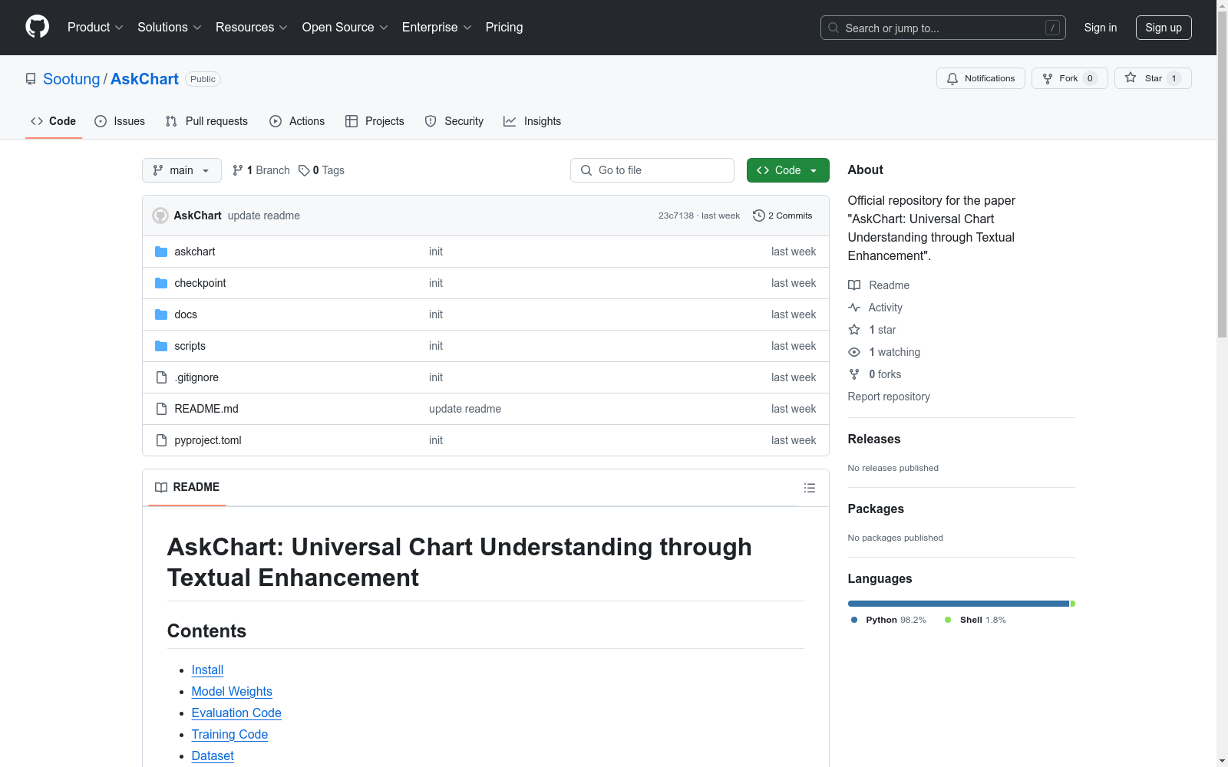The height and width of the screenshot is (767, 1228).
Task: Click the star icon beside '1 star'
Action: [854, 330]
